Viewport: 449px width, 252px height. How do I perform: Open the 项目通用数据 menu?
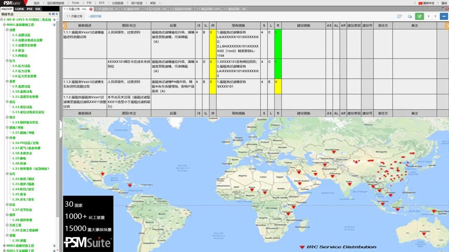(x=56, y=3)
